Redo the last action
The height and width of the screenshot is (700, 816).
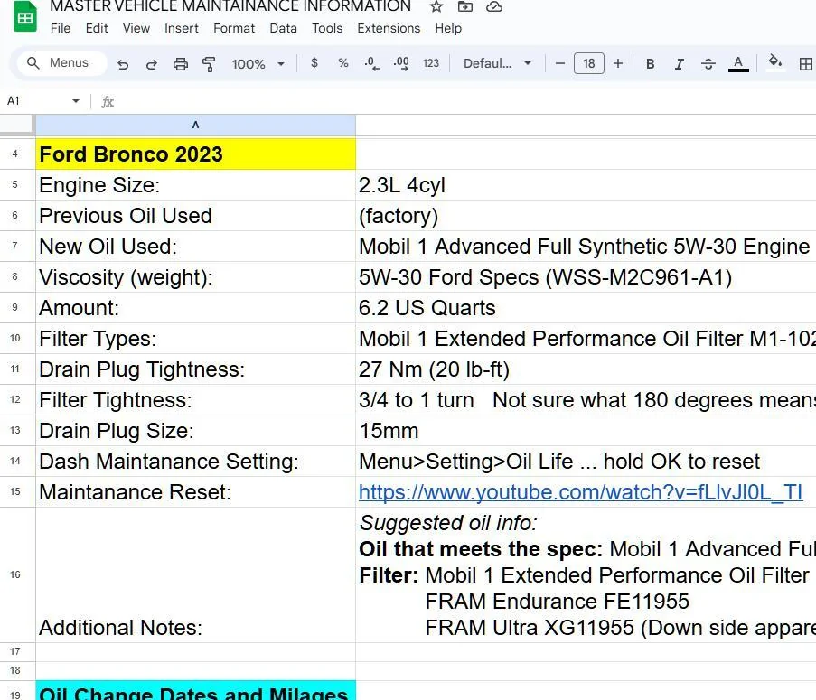coord(152,64)
